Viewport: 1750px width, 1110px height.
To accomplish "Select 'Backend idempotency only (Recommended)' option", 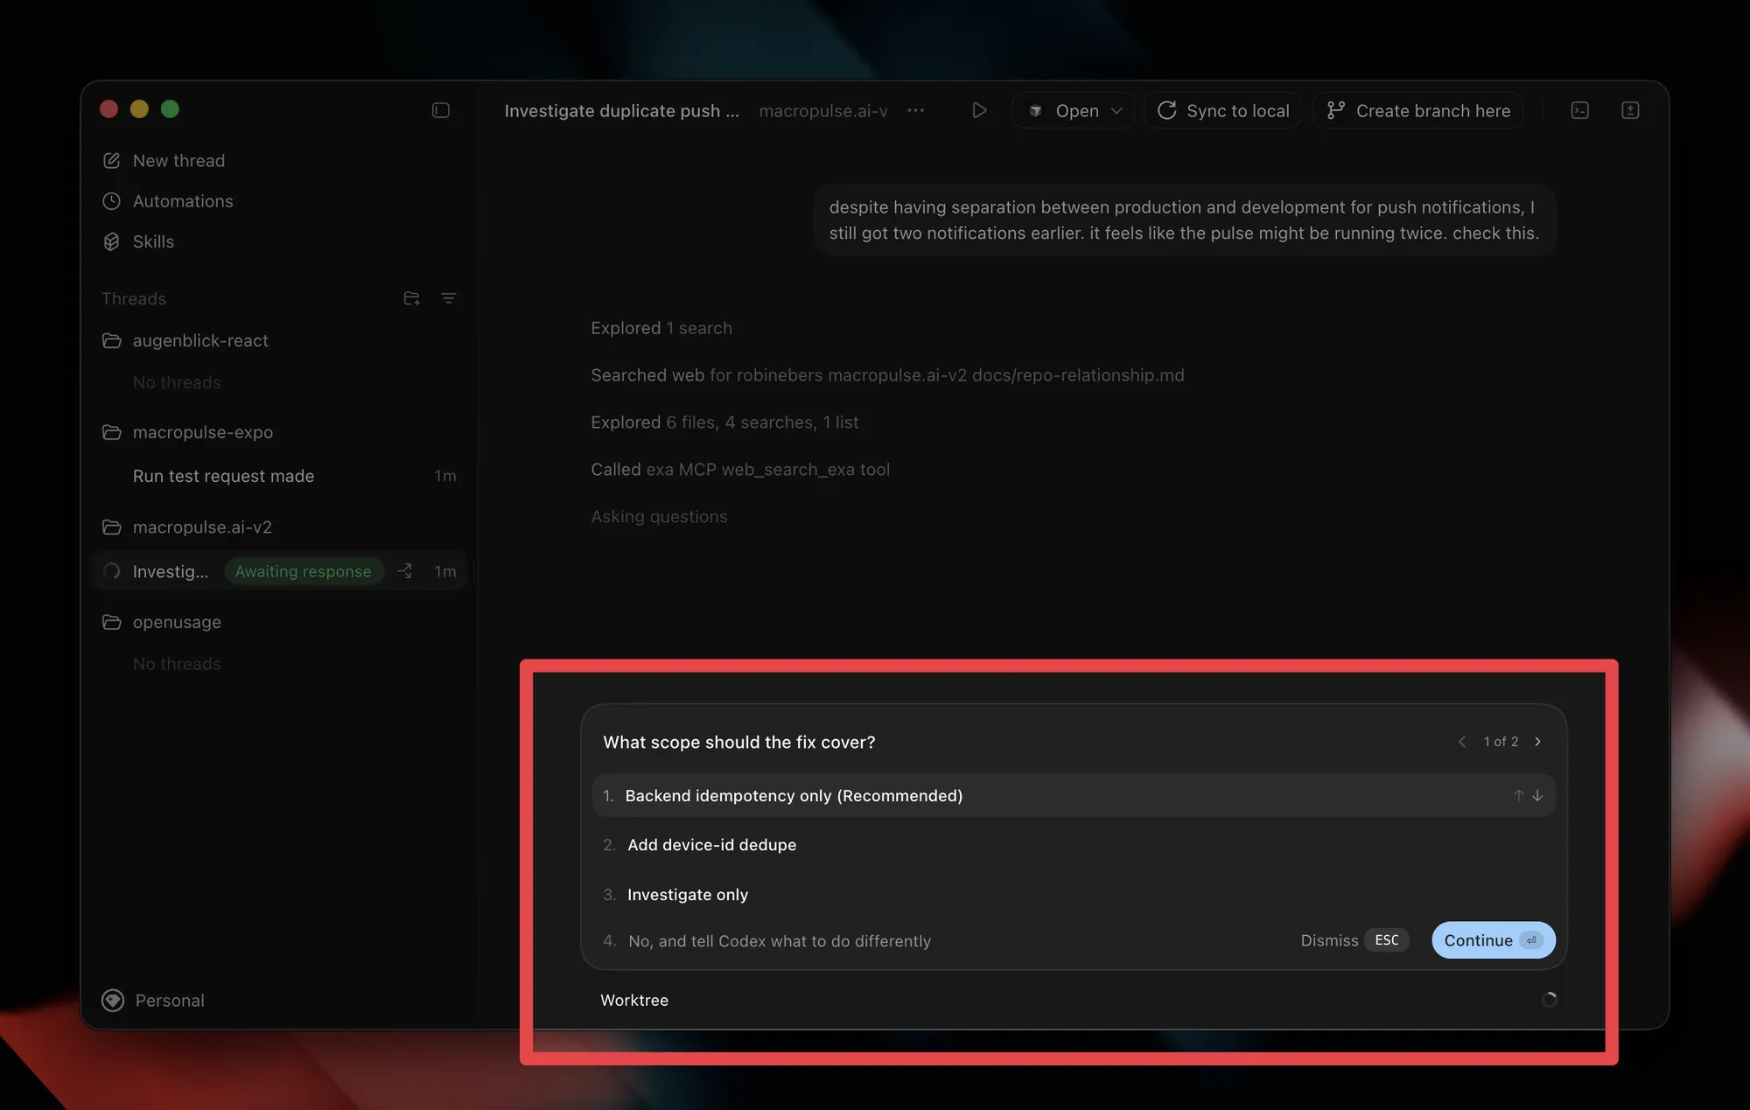I will [1074, 795].
